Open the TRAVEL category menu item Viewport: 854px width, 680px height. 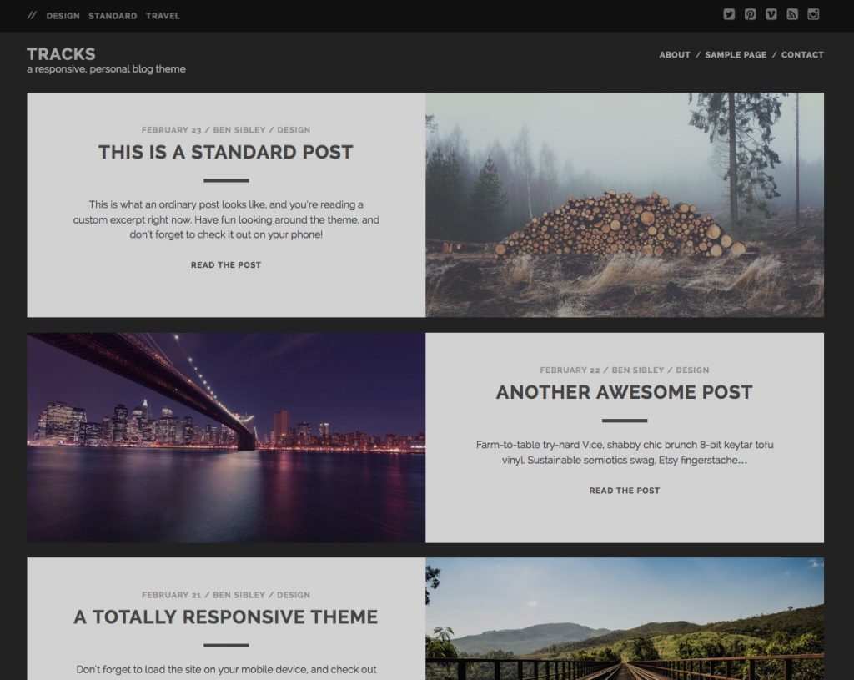pos(163,15)
